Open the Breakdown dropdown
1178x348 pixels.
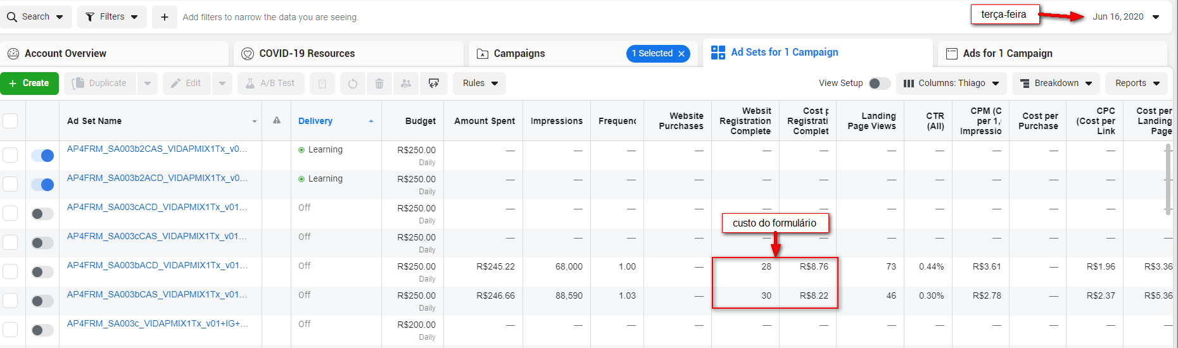(x=1056, y=84)
